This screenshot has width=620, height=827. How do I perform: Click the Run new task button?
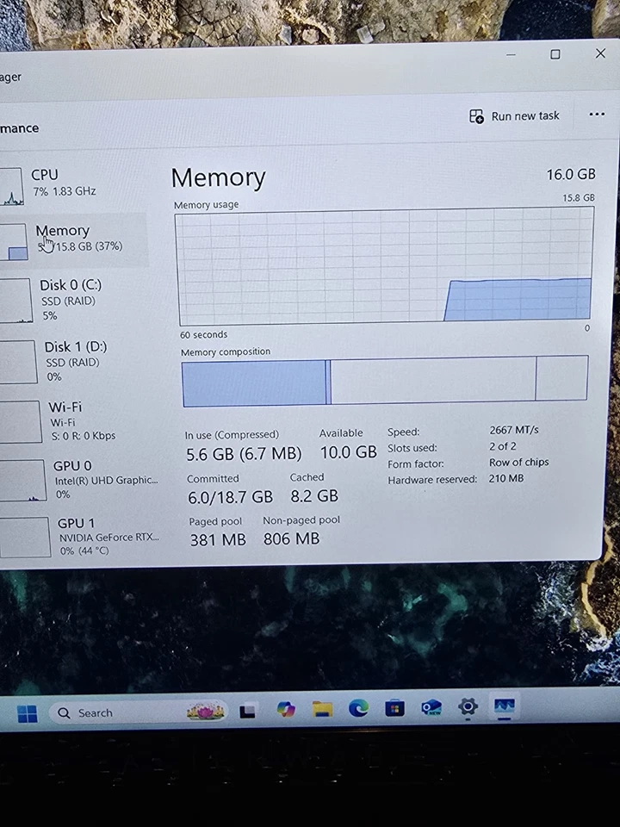pos(514,116)
